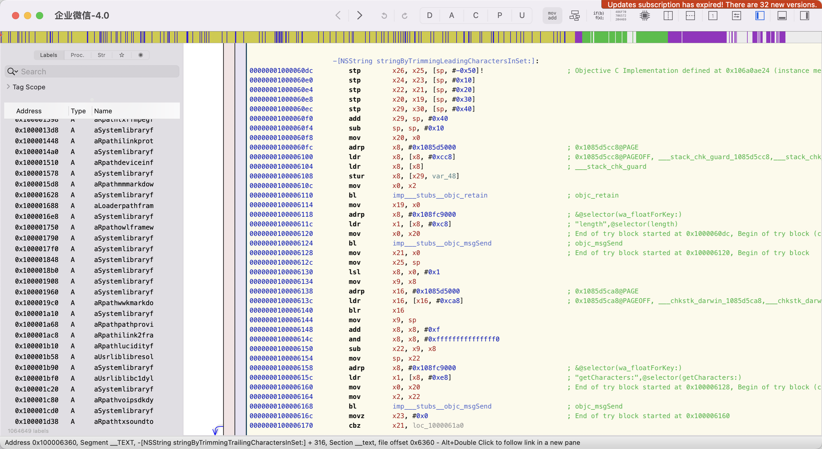Open the star bookmarks tab
Image resolution: width=822 pixels, height=449 pixels.
point(122,55)
